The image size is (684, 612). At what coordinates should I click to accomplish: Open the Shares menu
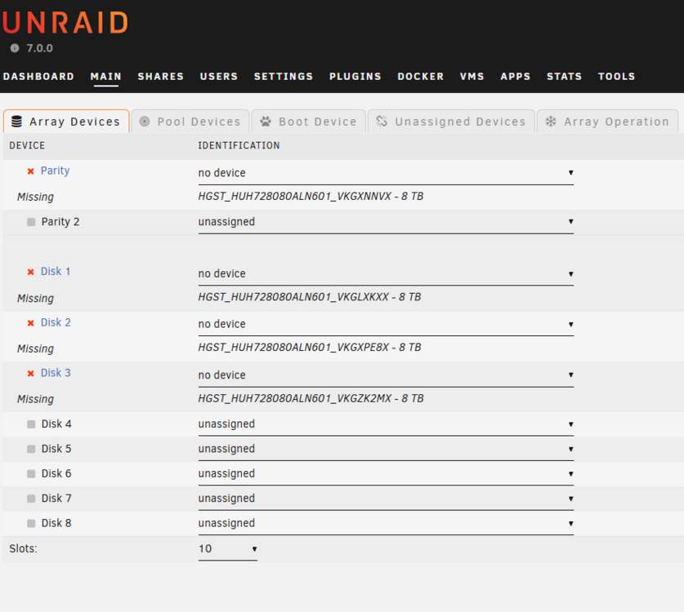160,77
